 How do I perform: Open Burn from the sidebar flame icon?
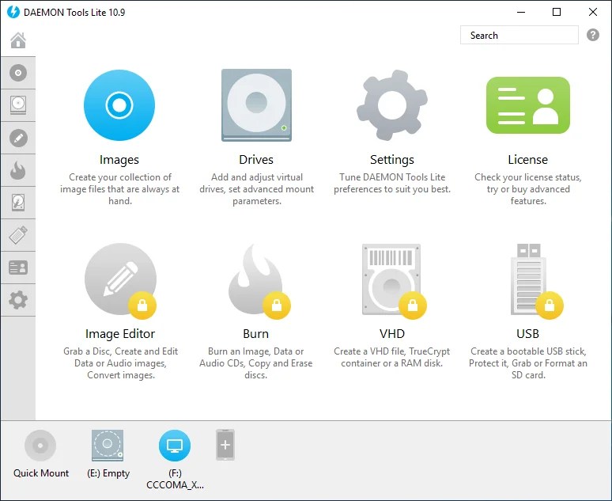click(18, 170)
